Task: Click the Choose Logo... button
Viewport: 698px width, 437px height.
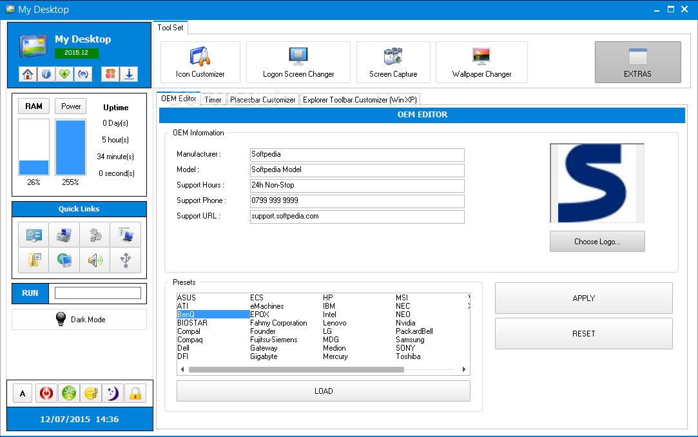Action: pyautogui.click(x=597, y=242)
